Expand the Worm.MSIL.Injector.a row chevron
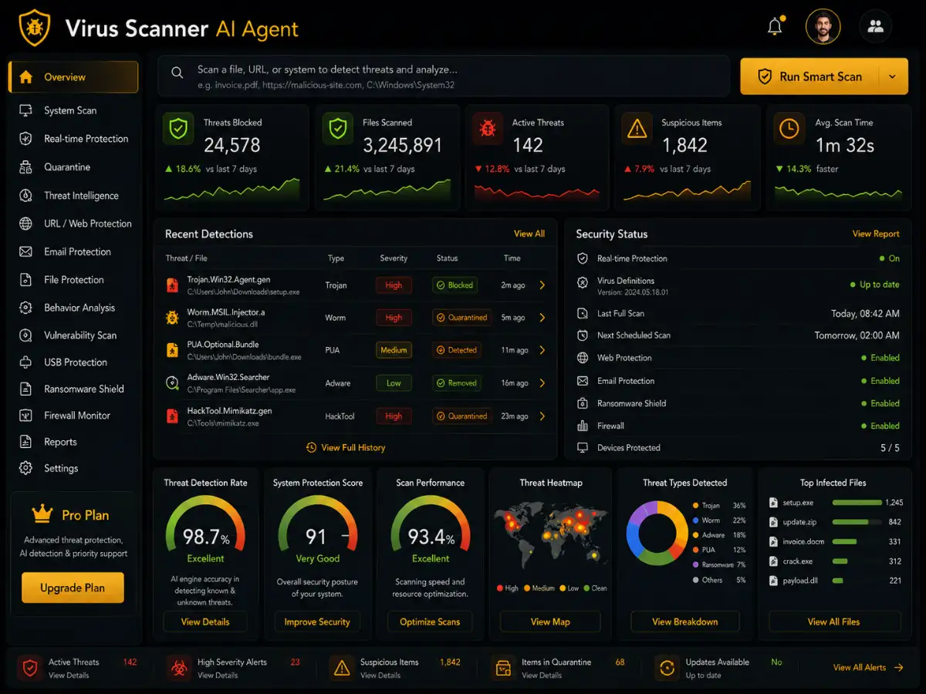This screenshot has width=926, height=694. tap(542, 318)
